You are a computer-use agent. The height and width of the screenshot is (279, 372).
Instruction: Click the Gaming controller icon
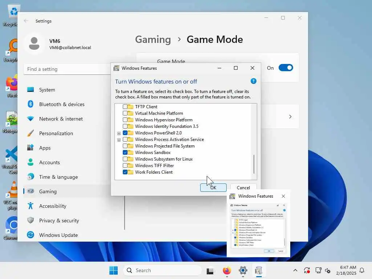31,191
